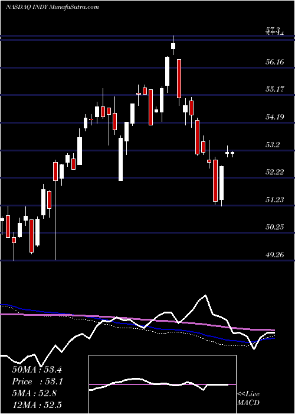
Task: Click the Price : 53.1 readout
Action: (37, 381)
